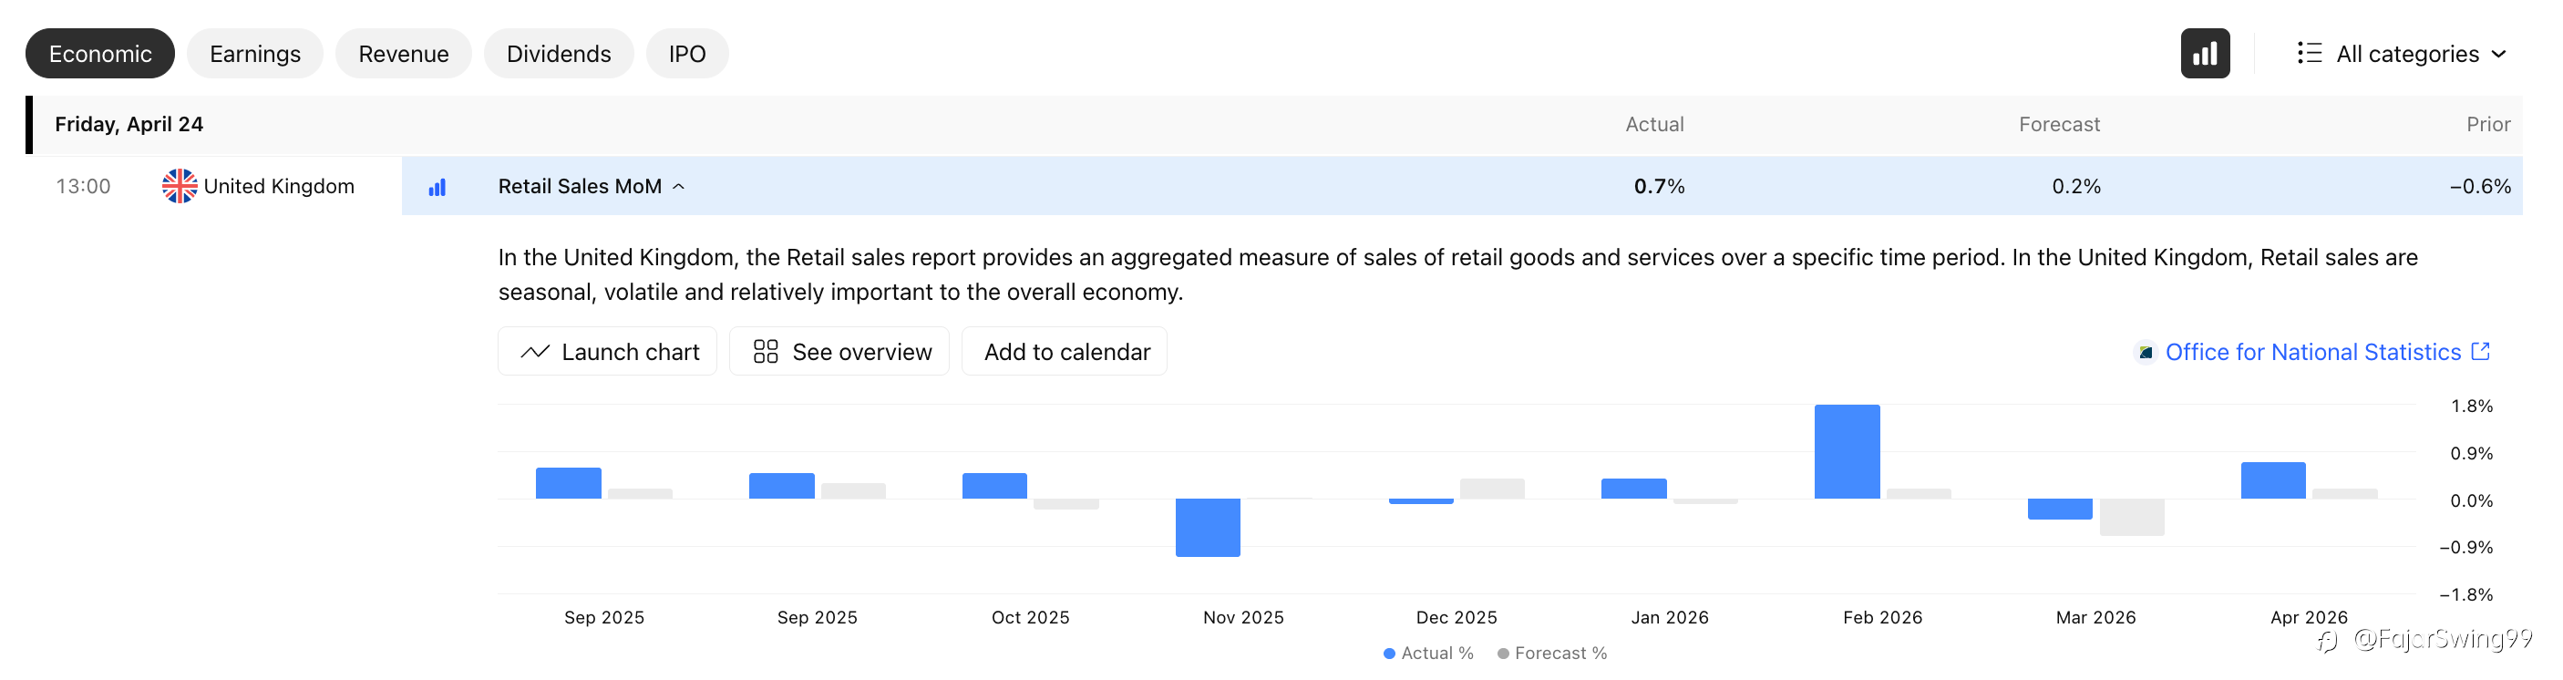Click the blue importance bars icon
The height and width of the screenshot is (680, 2563).
pyautogui.click(x=437, y=187)
